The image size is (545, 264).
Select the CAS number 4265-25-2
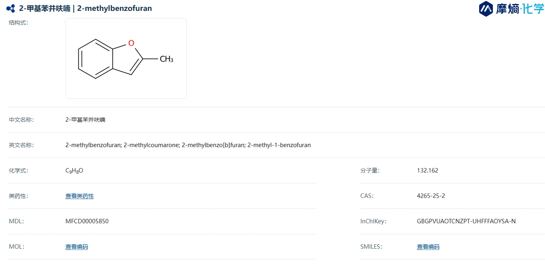tap(431, 196)
